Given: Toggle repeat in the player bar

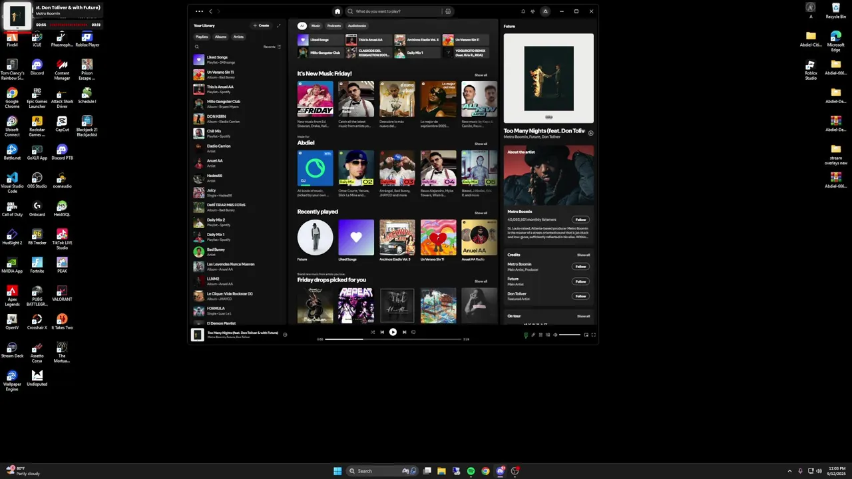Looking at the screenshot, I should (x=413, y=332).
